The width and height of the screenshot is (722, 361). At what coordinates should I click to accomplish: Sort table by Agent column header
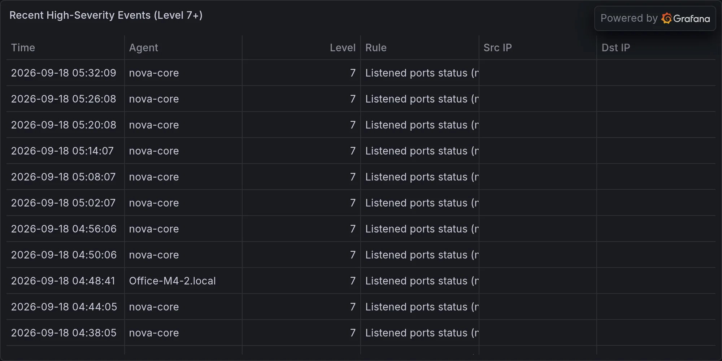(144, 48)
